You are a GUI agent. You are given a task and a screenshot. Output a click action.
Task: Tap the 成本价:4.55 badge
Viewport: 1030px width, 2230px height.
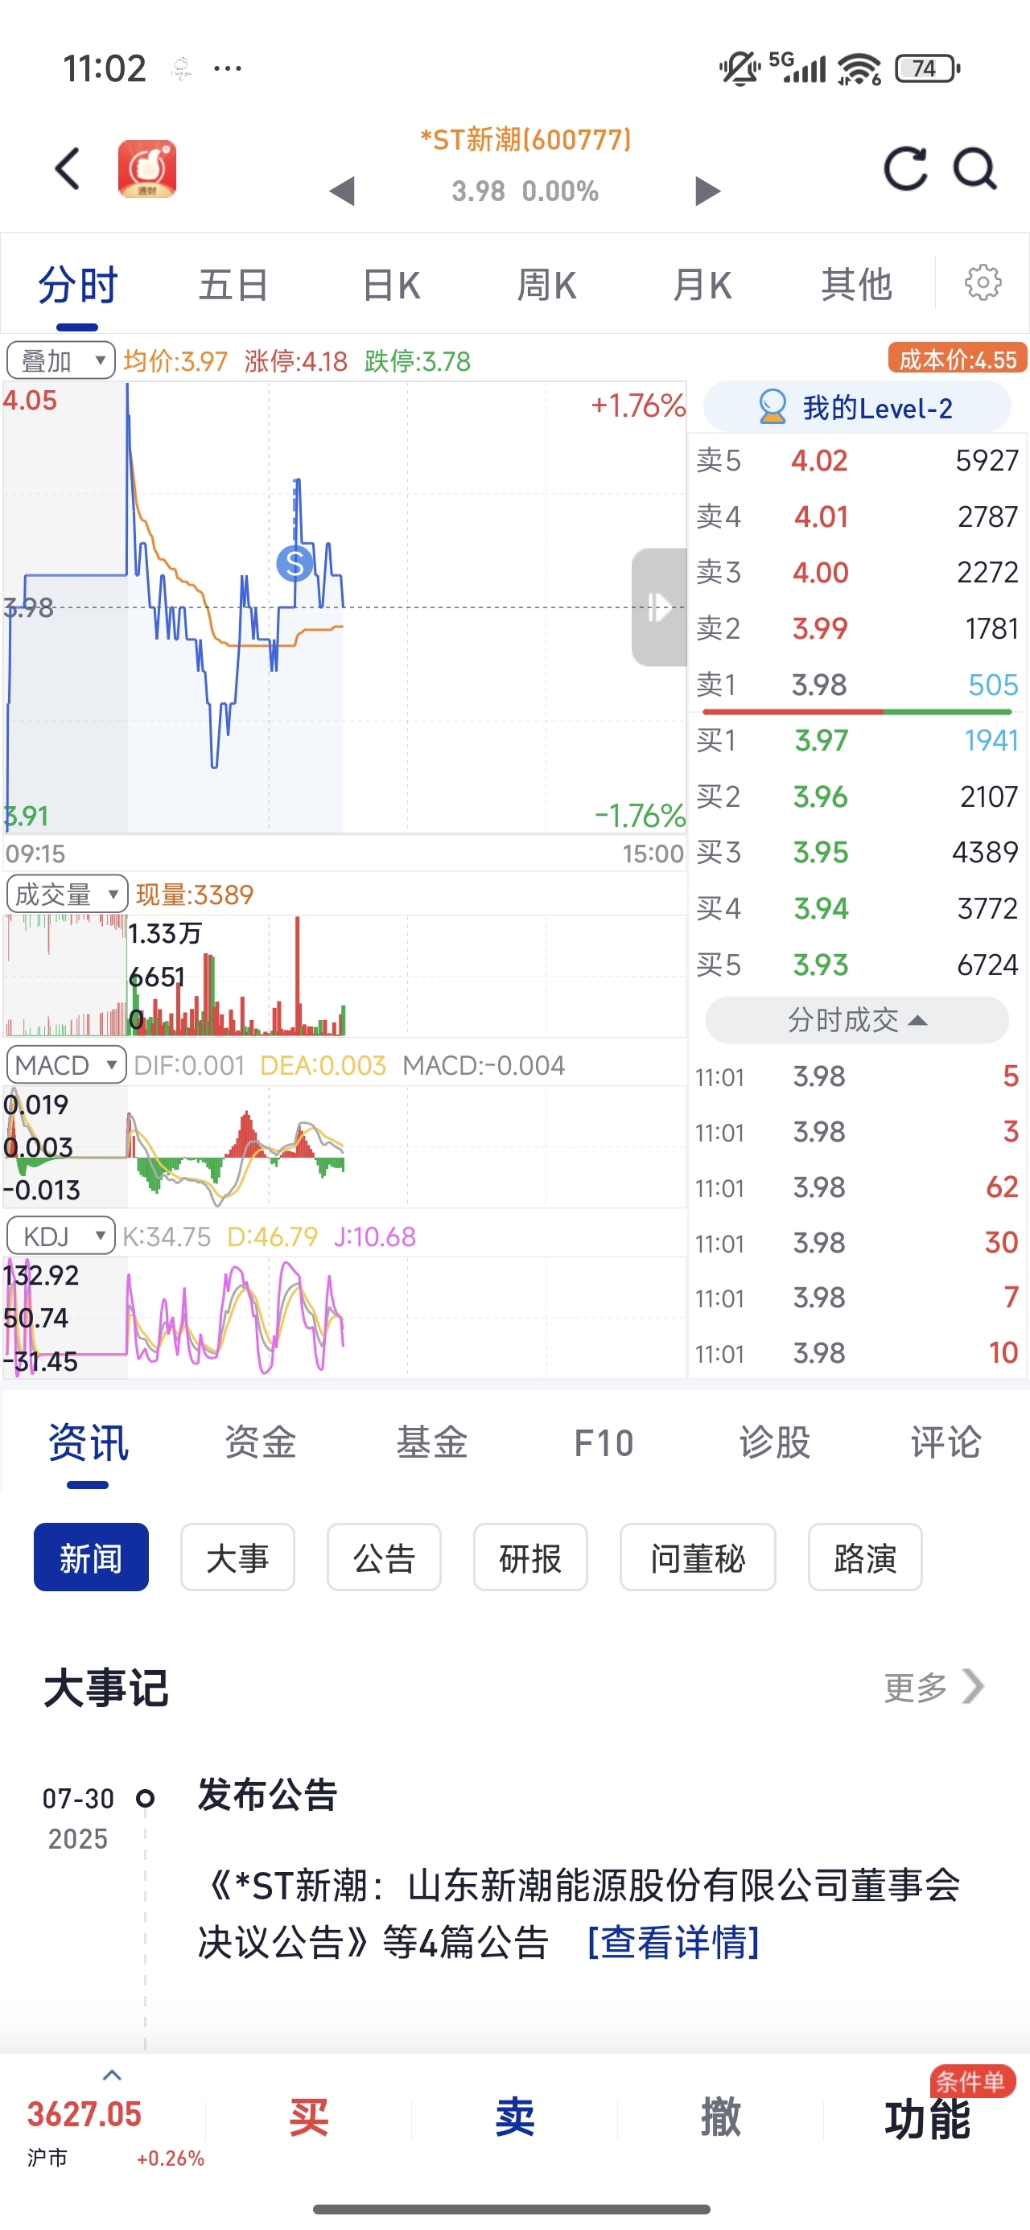point(958,360)
